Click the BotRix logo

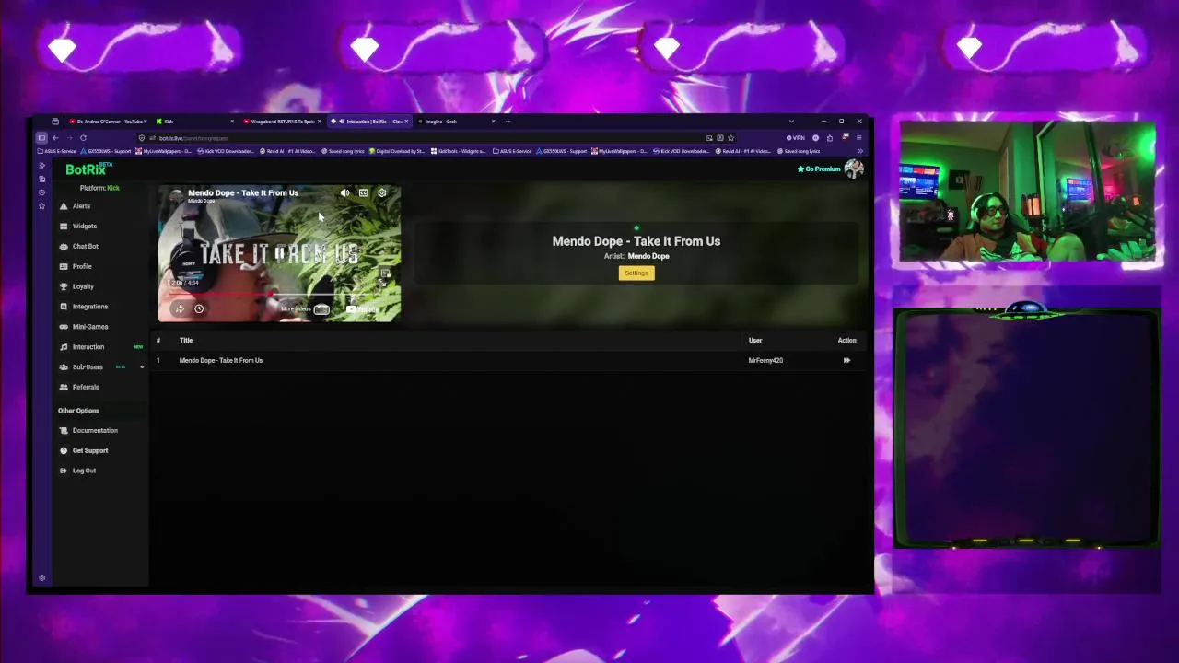tap(88, 169)
